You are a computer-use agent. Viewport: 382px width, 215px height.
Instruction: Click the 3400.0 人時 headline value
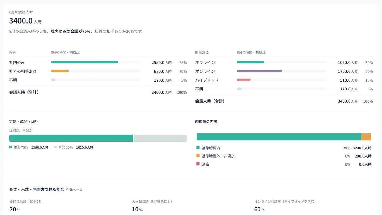(x=25, y=21)
